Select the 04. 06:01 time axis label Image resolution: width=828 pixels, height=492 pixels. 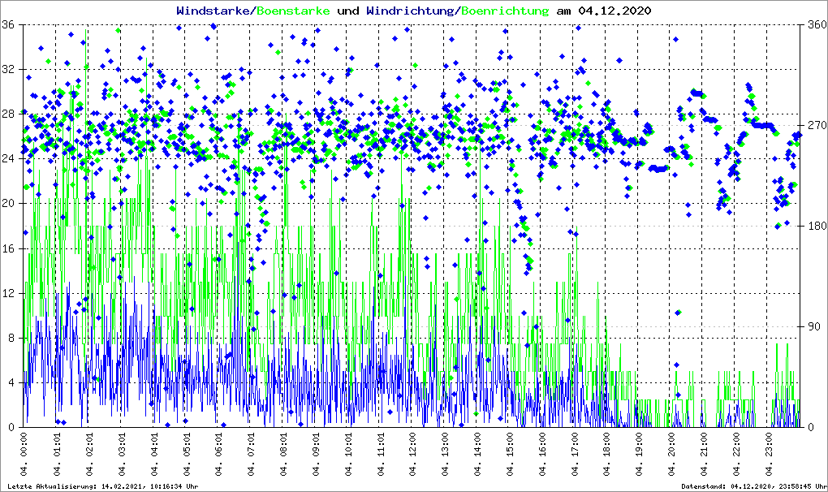click(219, 456)
